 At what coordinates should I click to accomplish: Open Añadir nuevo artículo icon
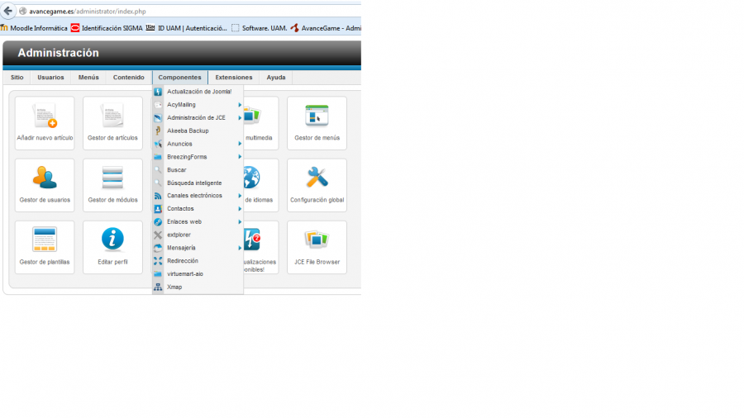45,116
